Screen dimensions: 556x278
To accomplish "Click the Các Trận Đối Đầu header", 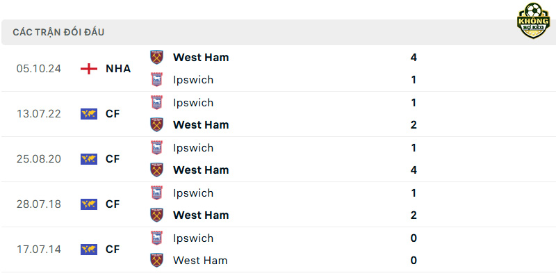I will point(58,32).
